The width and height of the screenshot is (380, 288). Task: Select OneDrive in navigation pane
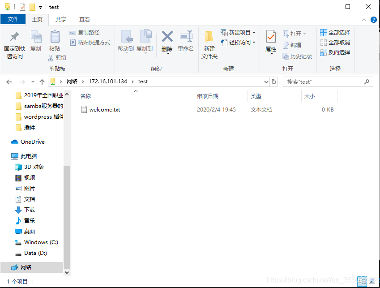pos(28,142)
